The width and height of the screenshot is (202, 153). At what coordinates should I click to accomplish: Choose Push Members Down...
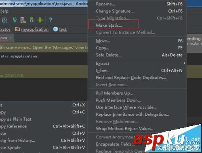(137, 100)
